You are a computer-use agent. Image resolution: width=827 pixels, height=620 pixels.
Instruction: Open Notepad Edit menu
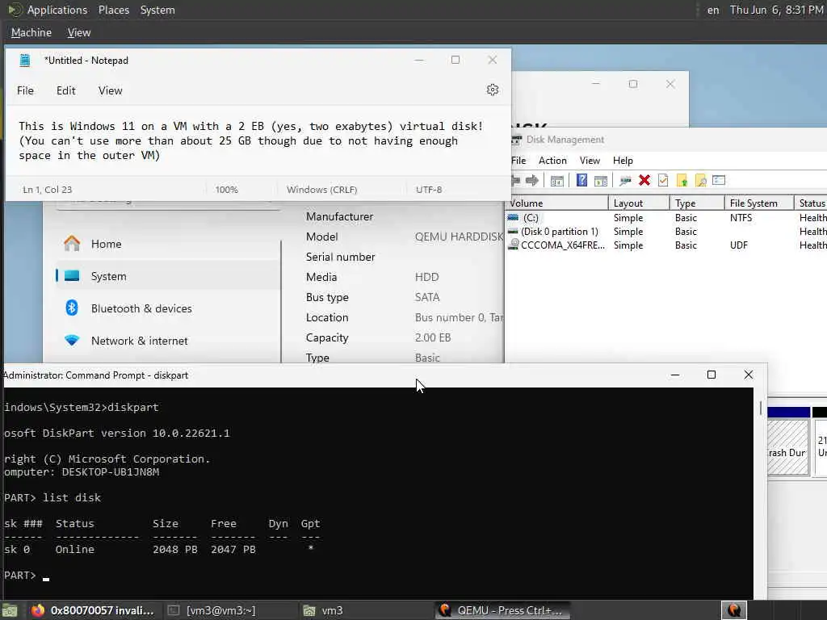coord(66,90)
